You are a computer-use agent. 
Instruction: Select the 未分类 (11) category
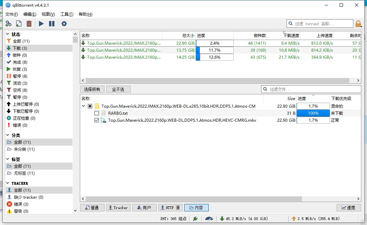(x=39, y=149)
